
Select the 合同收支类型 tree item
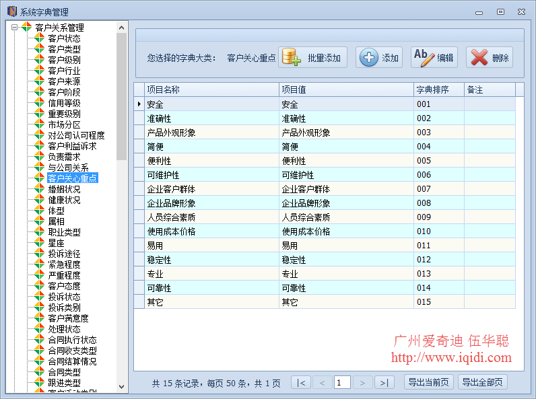click(x=73, y=351)
